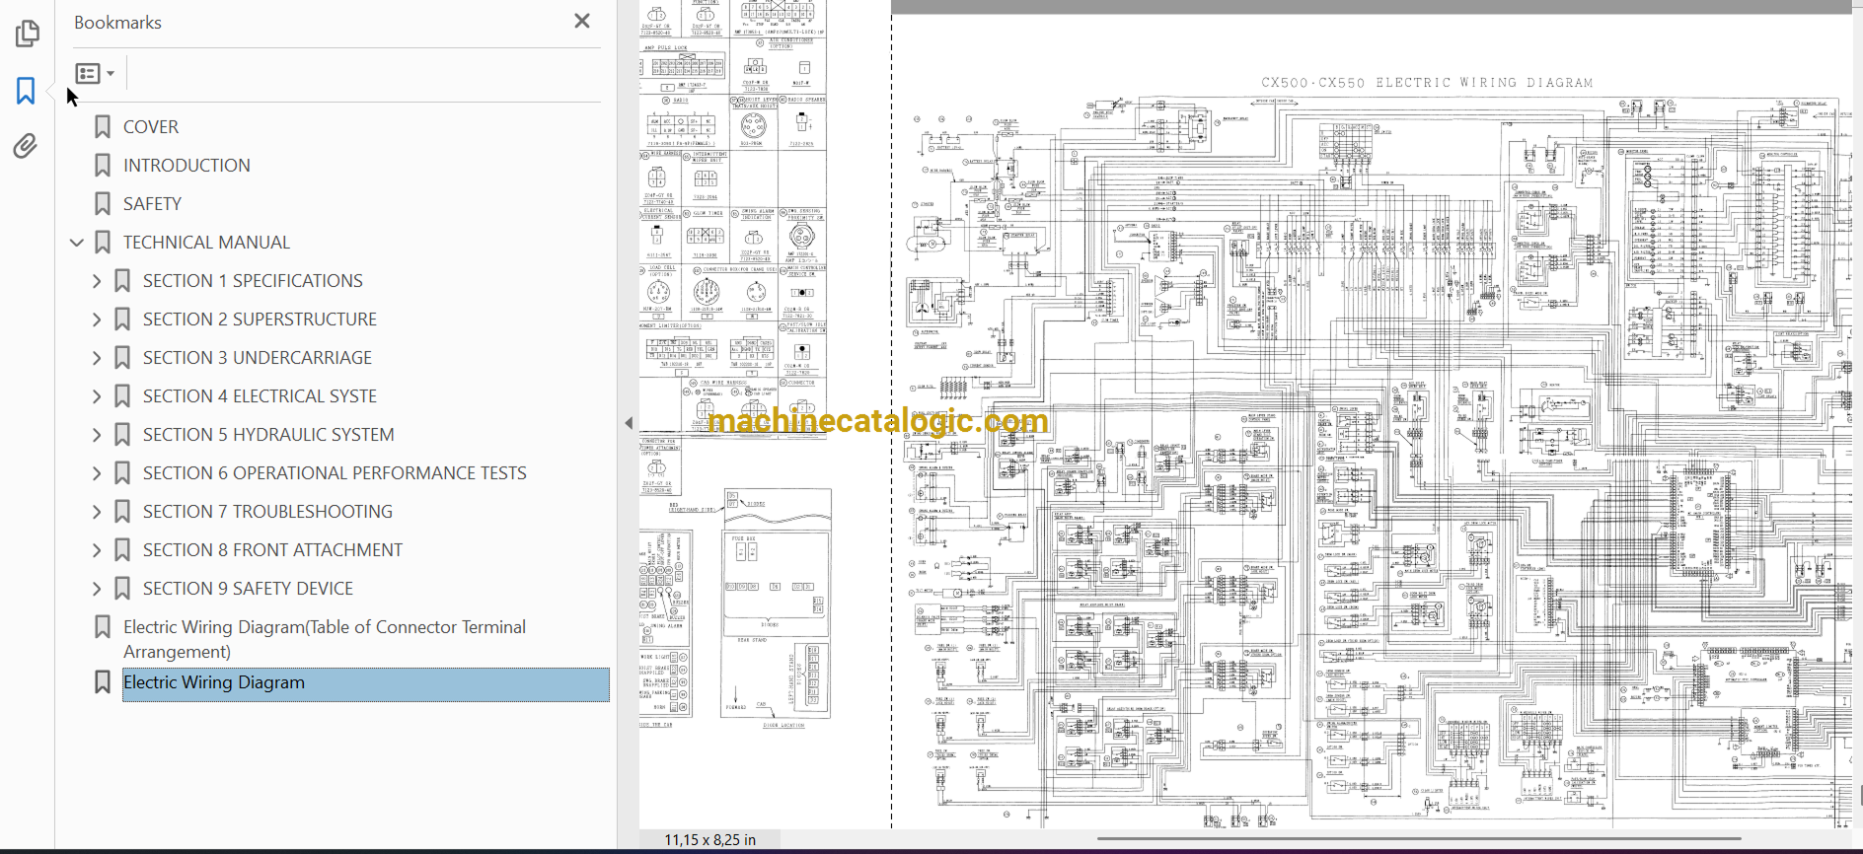This screenshot has width=1863, height=854.
Task: Select the highlighted Electric Wiring Diagram bookmark
Action: point(365,684)
